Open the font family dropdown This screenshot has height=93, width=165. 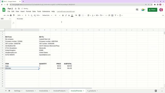47,16
